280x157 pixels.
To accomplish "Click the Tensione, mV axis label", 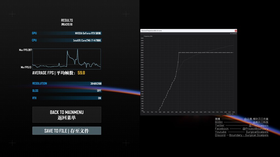I will [230, 114].
